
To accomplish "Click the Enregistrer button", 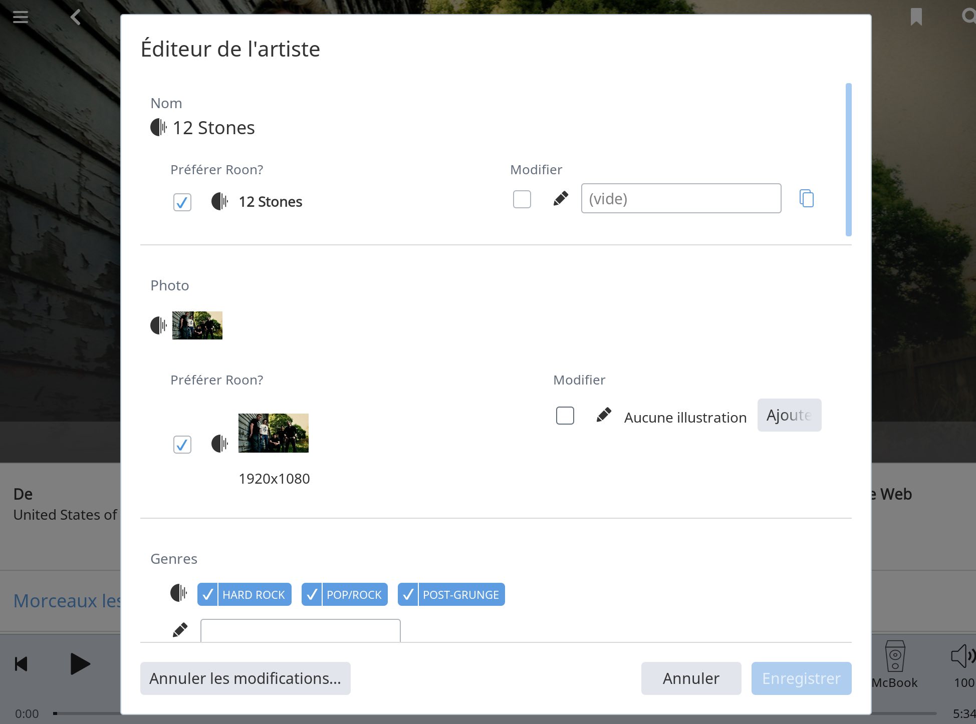I will (x=801, y=678).
